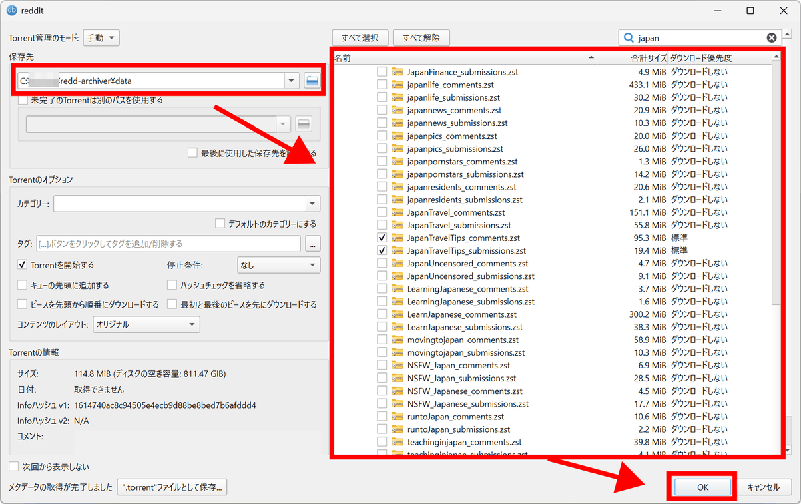The height and width of the screenshot is (504, 801).
Task: Uncheck JapanTravelTips_comments.zst checkbox
Action: tap(382, 238)
